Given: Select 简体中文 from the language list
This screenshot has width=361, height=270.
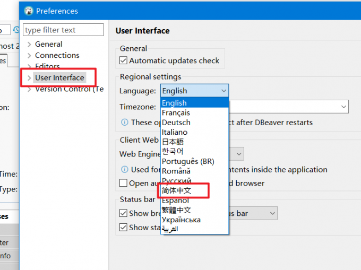Looking at the screenshot, I should coord(176,190).
